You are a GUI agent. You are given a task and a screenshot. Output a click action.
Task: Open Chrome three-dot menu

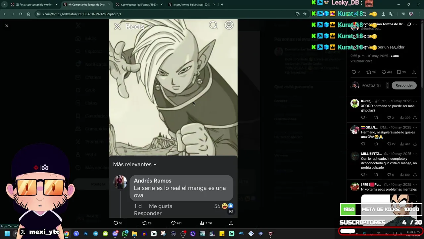click(x=419, y=14)
